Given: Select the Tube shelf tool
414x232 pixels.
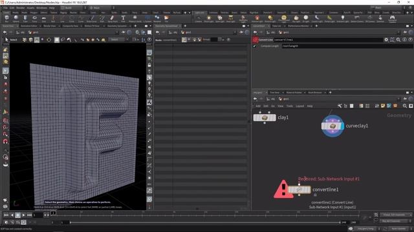Looking at the screenshot, I should coord(25,19).
